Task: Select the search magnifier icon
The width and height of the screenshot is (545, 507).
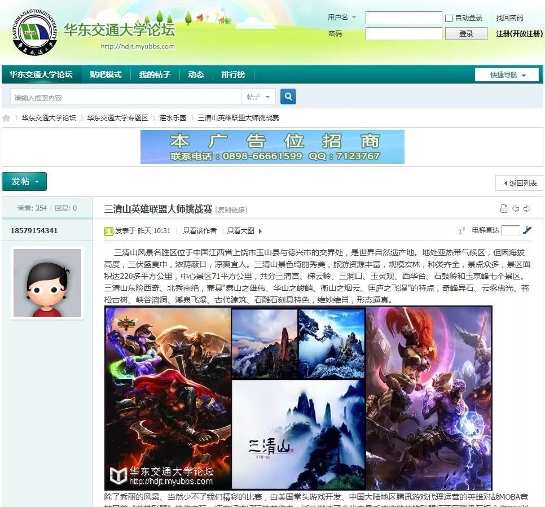Action: [288, 97]
